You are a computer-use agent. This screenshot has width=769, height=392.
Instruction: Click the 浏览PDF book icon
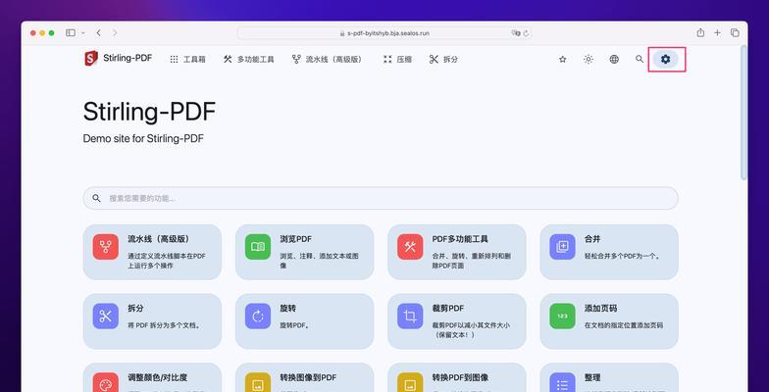tap(258, 247)
